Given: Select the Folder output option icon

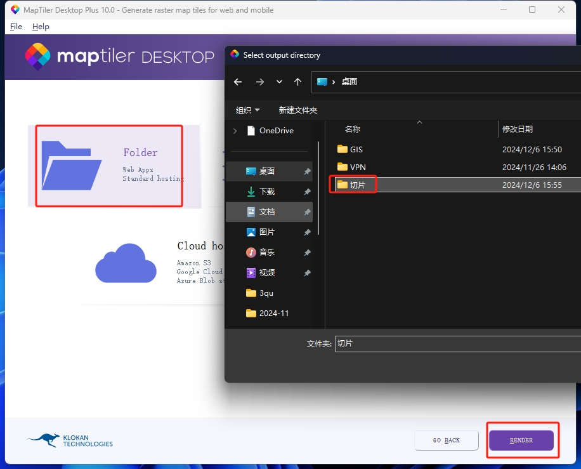Looking at the screenshot, I should coord(72,166).
